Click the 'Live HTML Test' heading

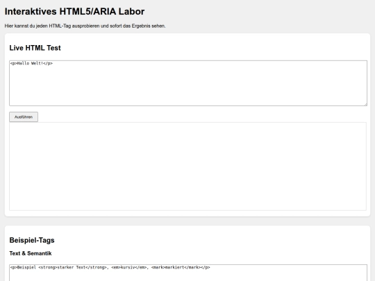tap(35, 48)
